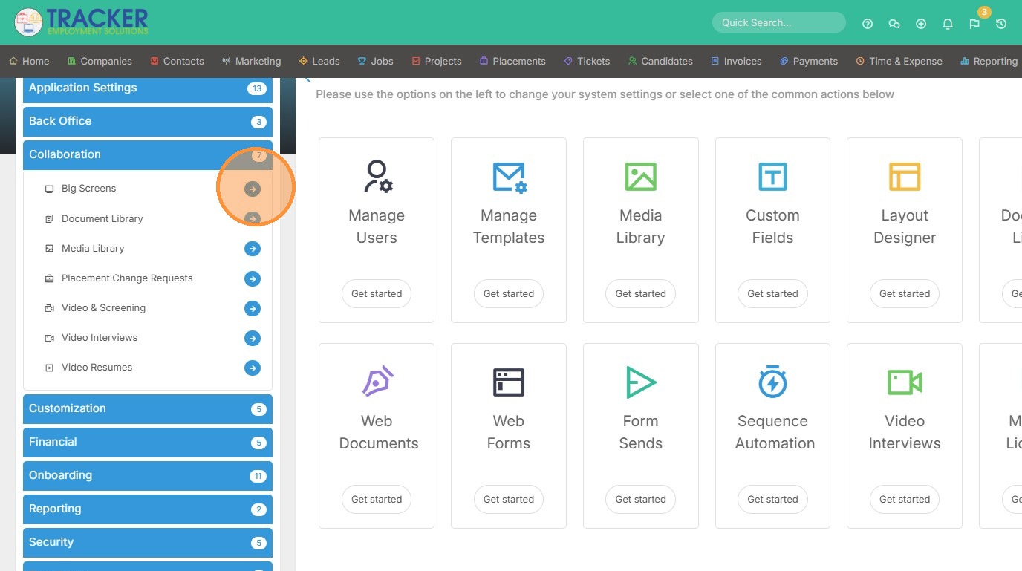Screen dimensions: 1022x571
Task: Click the Video Interviews card camera icon
Action: (905, 382)
